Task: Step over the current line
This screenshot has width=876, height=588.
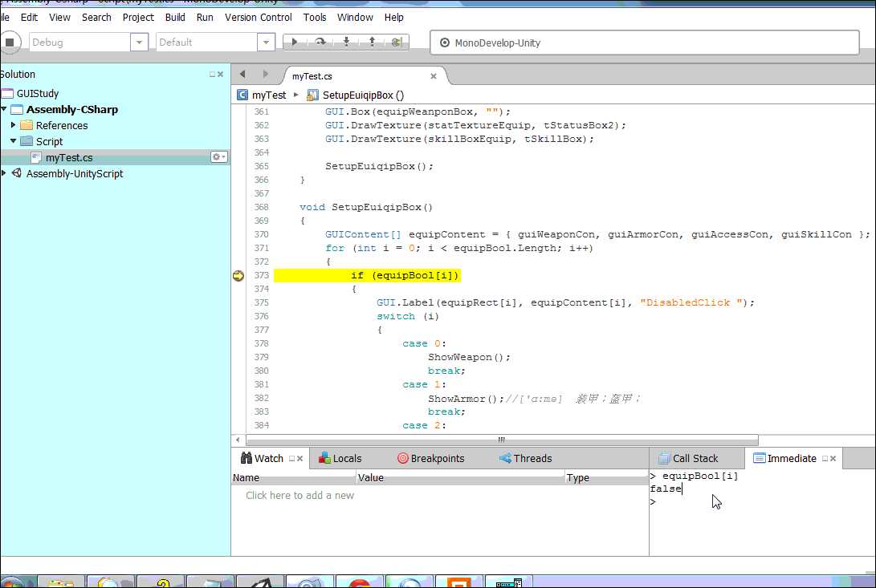Action: click(x=320, y=42)
